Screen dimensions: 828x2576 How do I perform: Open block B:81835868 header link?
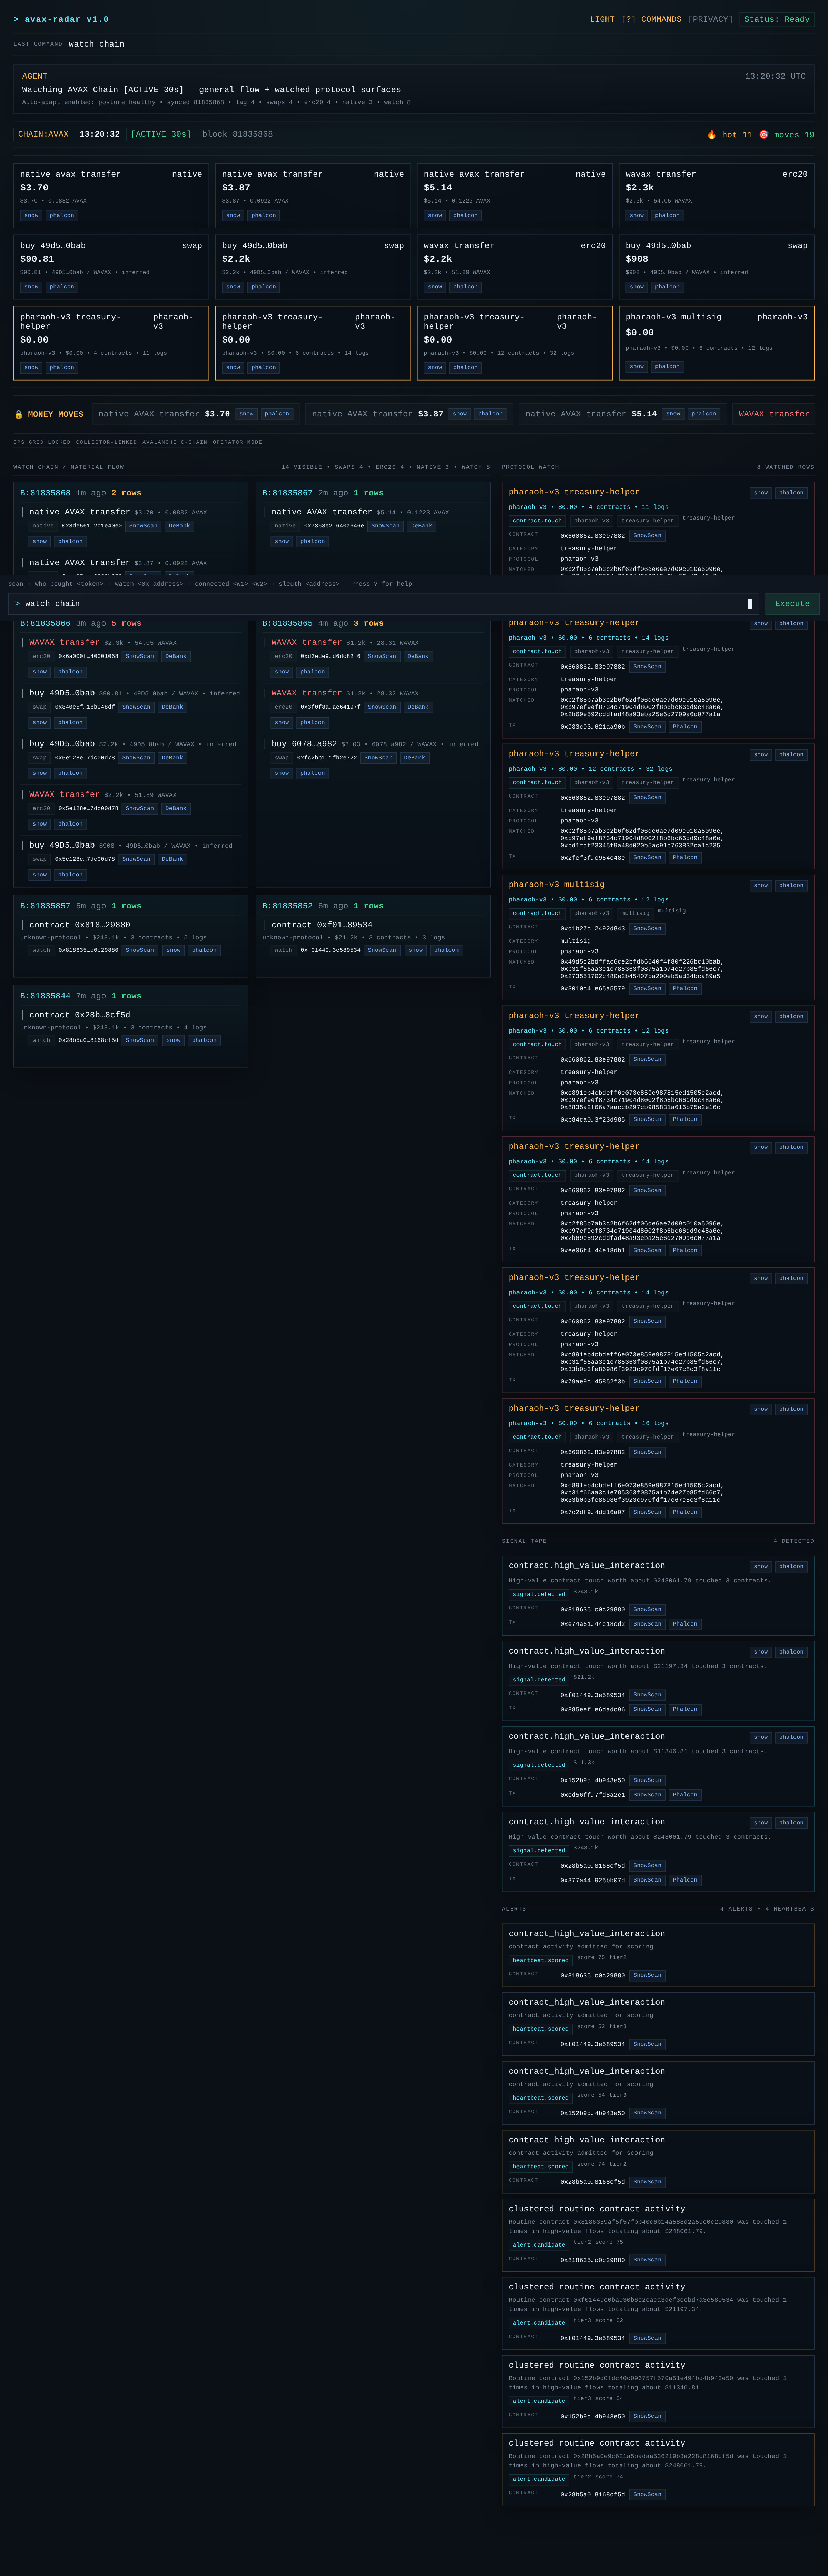pyautogui.click(x=45, y=493)
